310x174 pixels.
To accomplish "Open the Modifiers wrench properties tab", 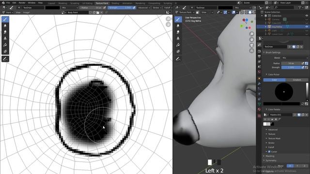I will [259, 84].
